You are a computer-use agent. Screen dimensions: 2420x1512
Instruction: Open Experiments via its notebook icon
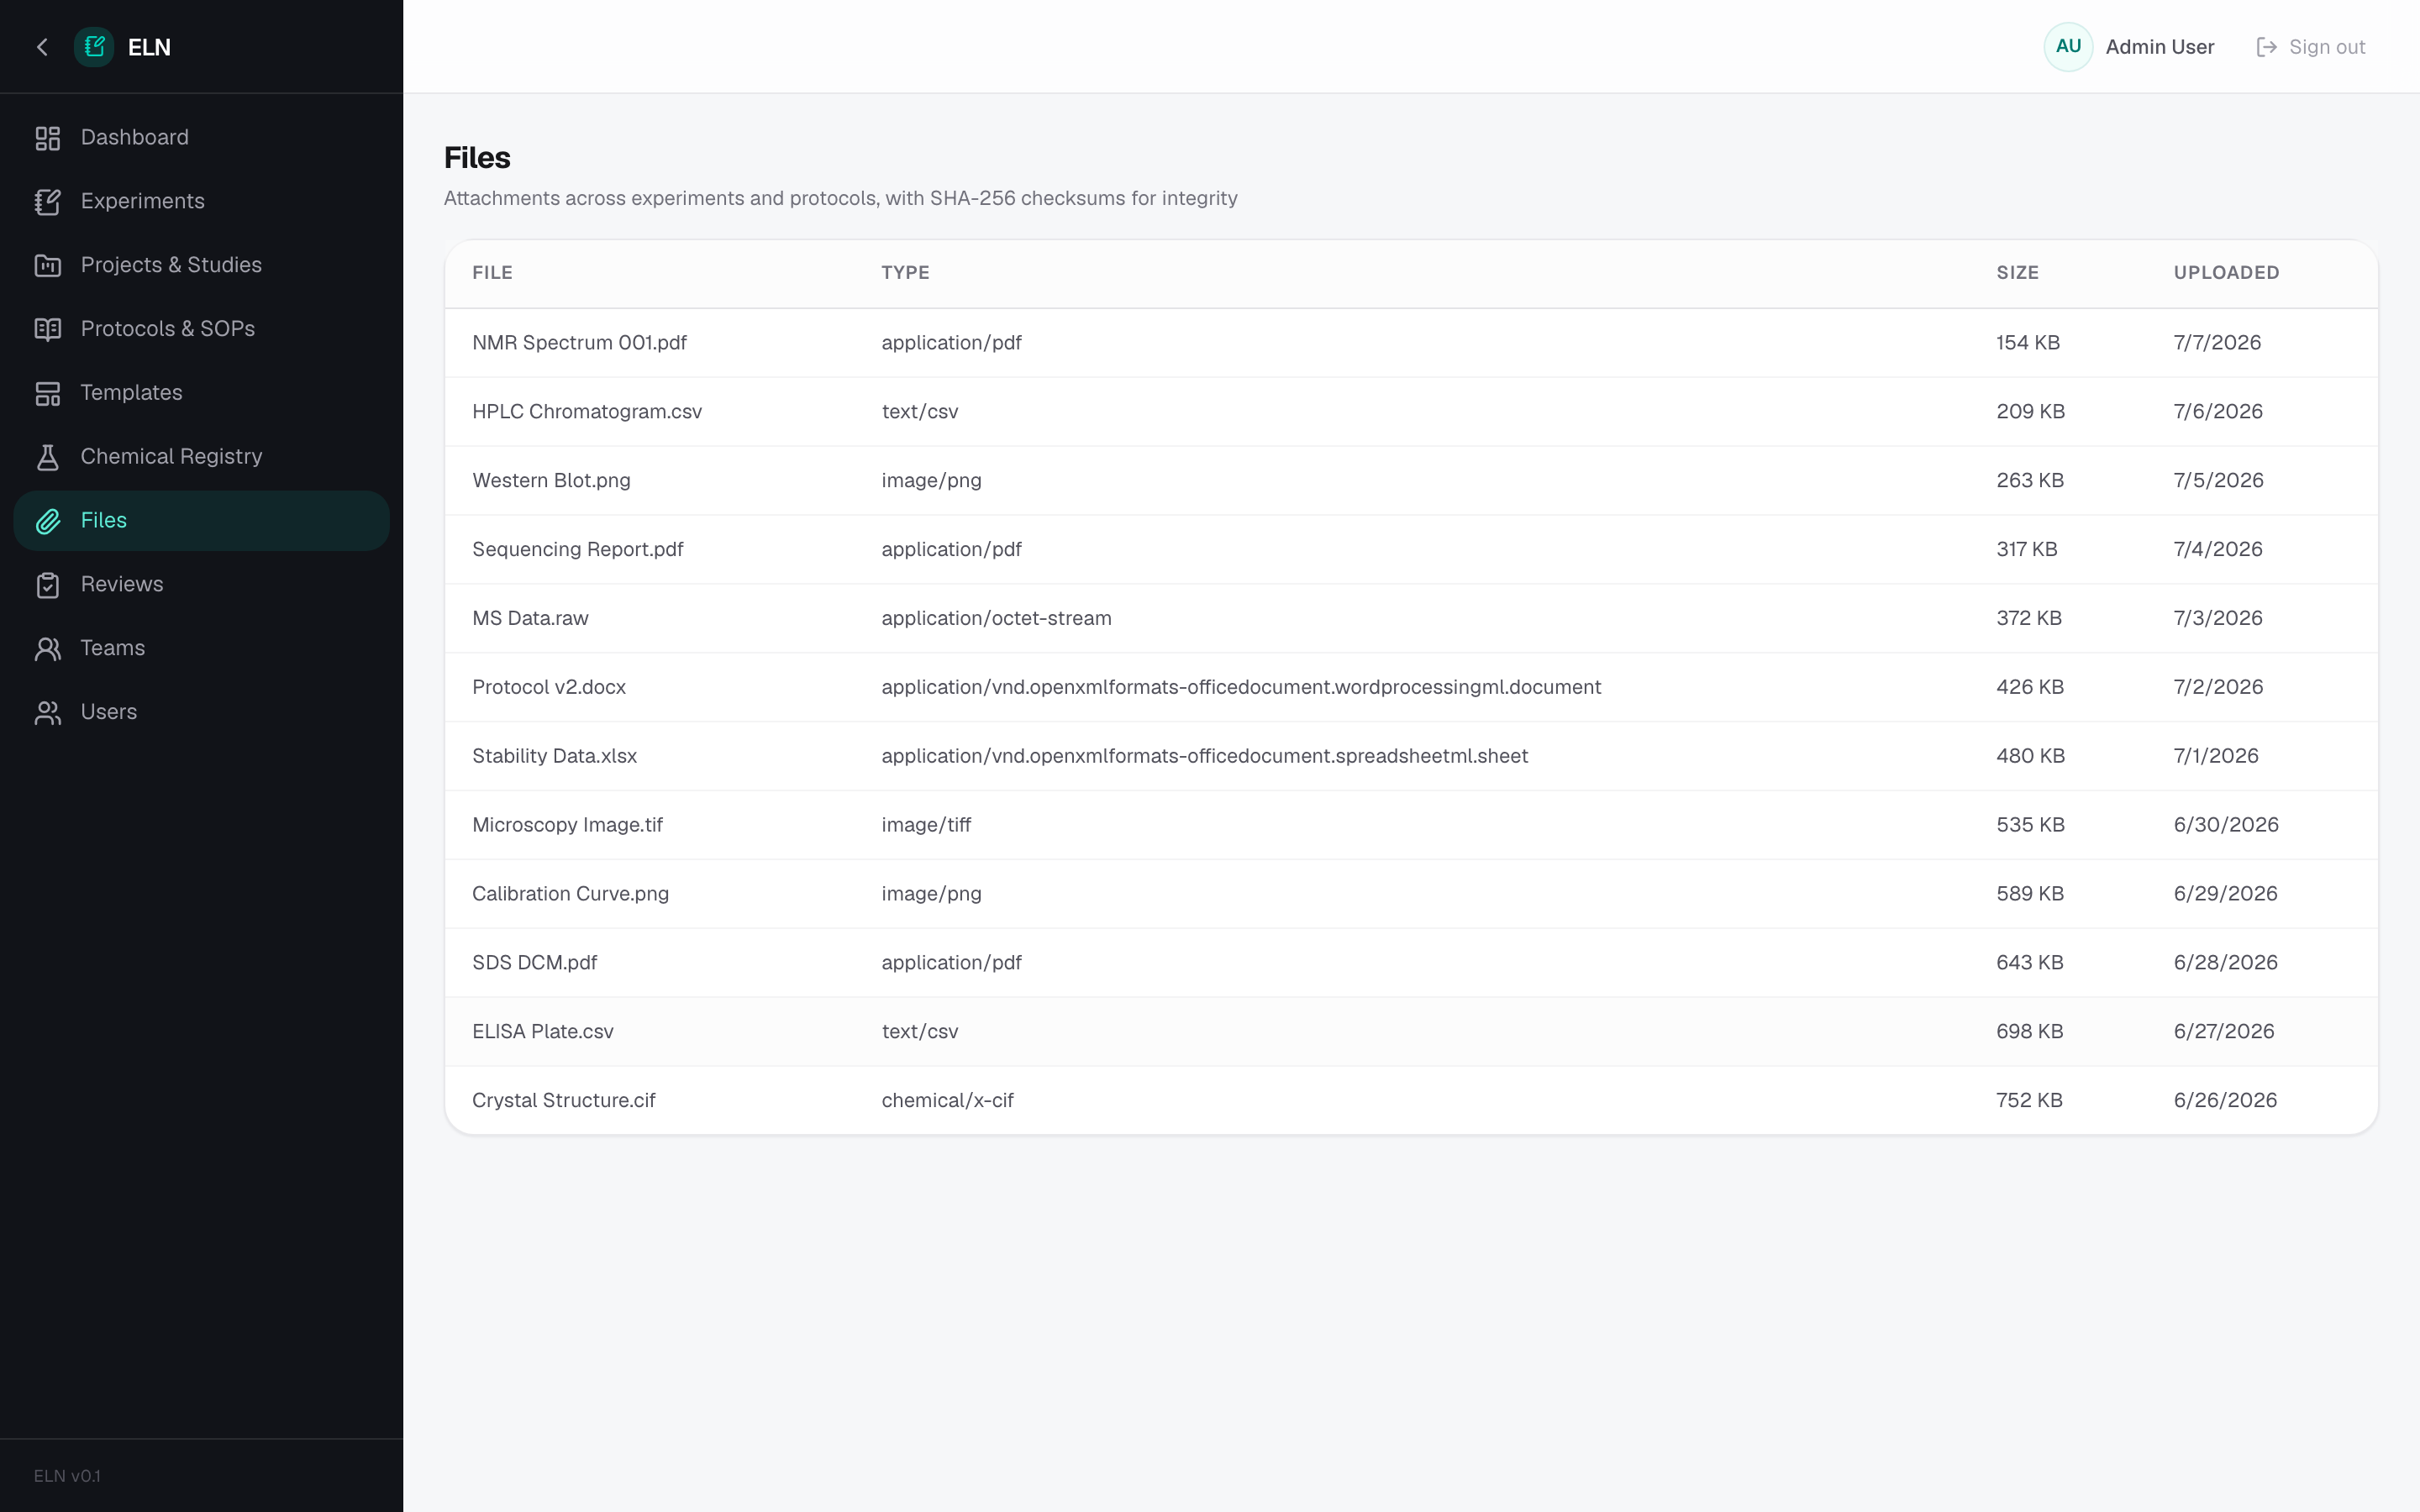click(48, 202)
